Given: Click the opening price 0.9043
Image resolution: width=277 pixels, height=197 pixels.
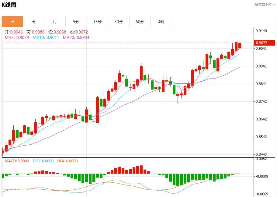Looking at the screenshot, I should click(x=16, y=32).
